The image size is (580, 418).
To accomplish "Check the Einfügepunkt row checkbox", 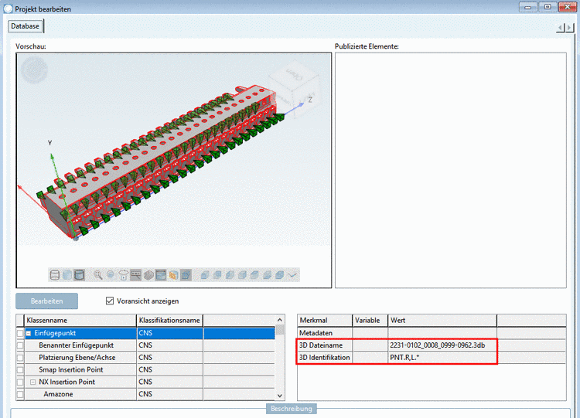I will pos(20,333).
